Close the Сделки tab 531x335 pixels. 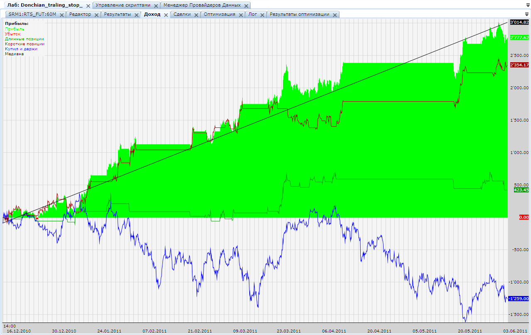pyautogui.click(x=196, y=15)
